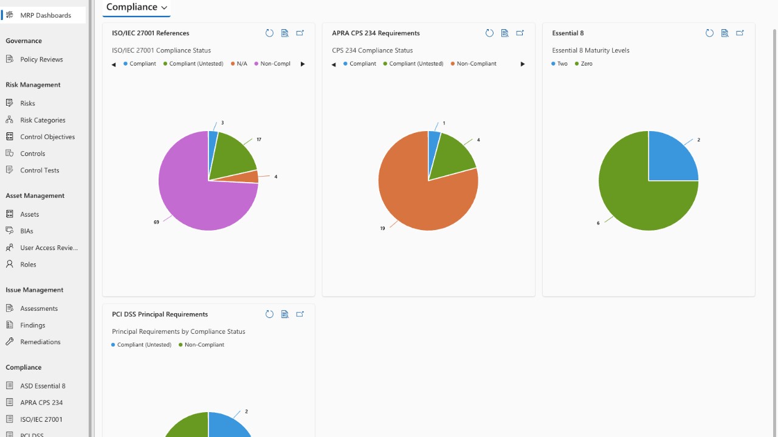Click the Control Tests sidebar icon

[10, 171]
